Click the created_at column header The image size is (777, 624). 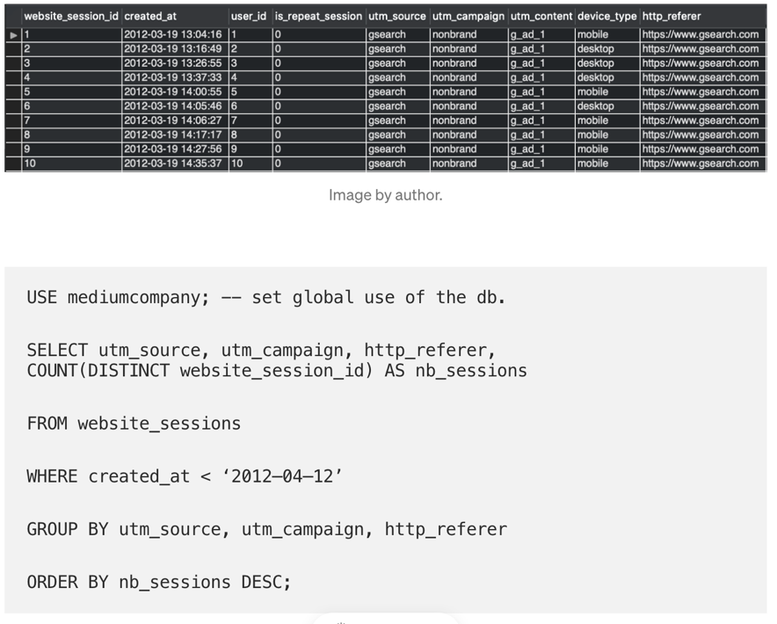click(x=149, y=16)
